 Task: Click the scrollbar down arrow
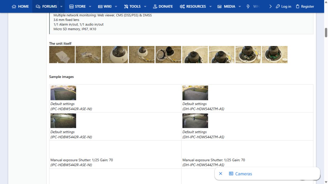326,182
